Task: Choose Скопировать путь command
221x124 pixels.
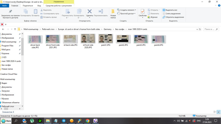Action: pyautogui.click(x=50, y=14)
